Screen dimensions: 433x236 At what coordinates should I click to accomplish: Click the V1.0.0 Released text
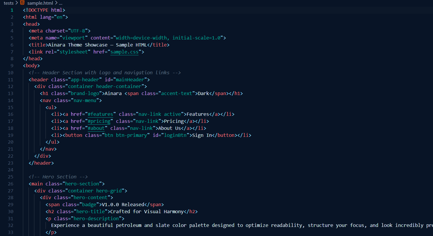123,204
